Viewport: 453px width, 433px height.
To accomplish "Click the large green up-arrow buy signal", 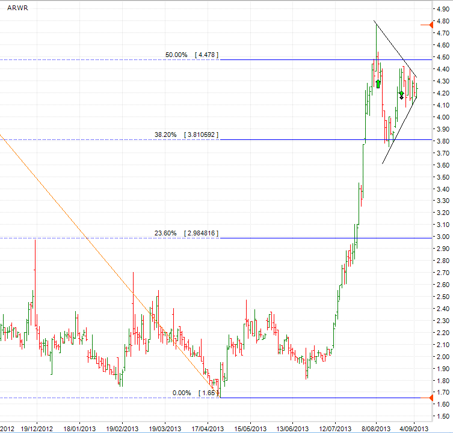I will pyautogui.click(x=378, y=83).
